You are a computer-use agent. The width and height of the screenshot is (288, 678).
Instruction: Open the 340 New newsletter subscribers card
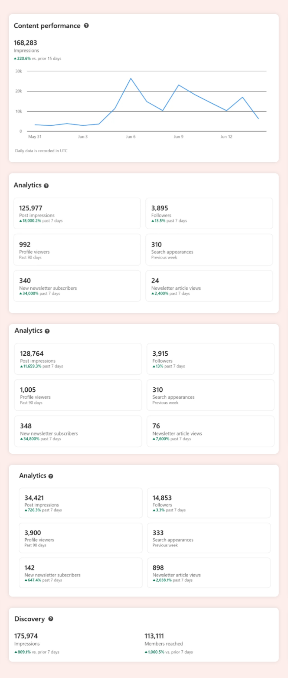[x=77, y=286]
